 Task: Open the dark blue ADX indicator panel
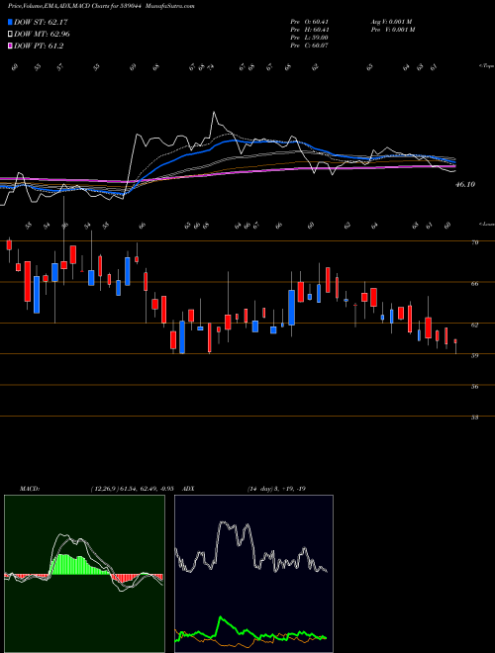coord(253,574)
